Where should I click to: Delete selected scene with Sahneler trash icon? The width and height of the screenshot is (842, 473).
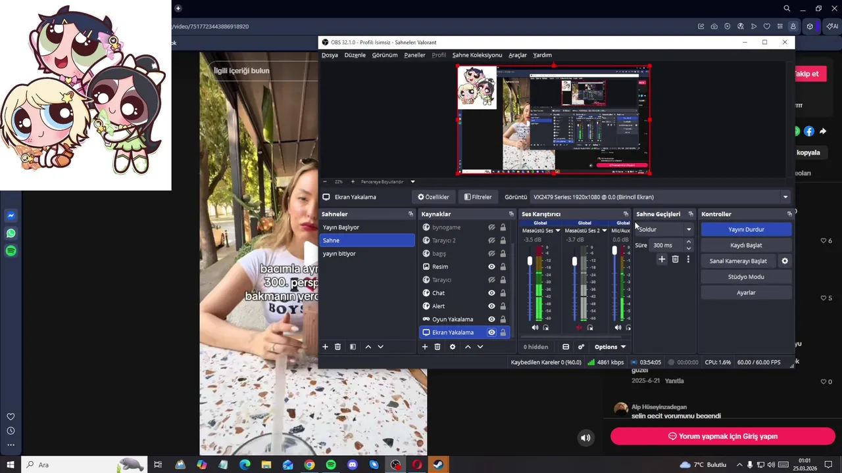[x=337, y=347]
